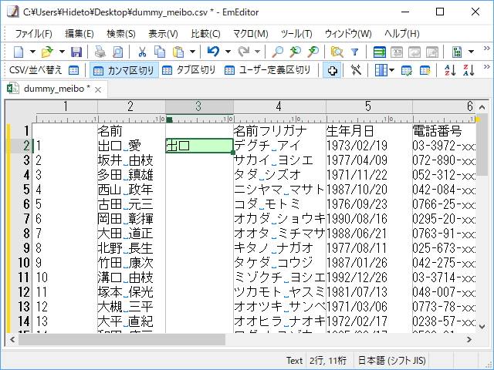Open the ツール(T) menu

click(x=296, y=33)
